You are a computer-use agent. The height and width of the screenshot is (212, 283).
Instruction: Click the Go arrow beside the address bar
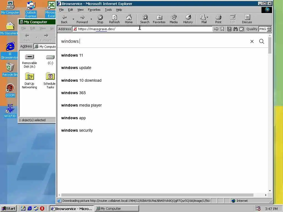pyautogui.click(x=216, y=29)
